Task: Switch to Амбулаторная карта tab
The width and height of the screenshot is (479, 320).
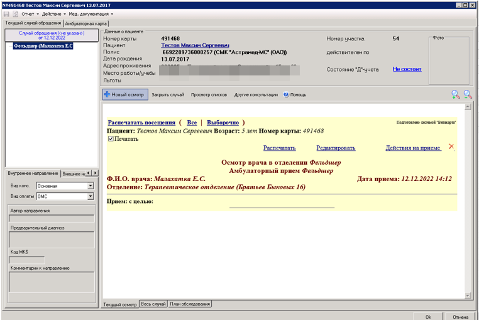Action: pyautogui.click(x=86, y=23)
